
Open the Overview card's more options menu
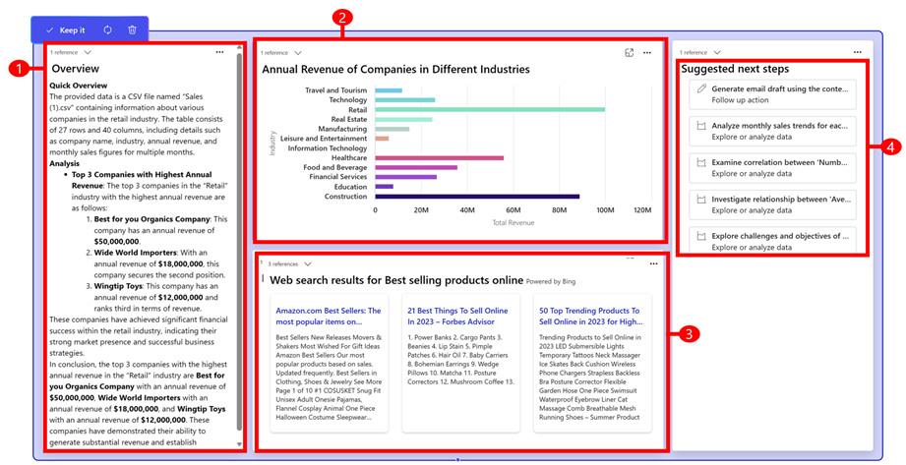click(x=219, y=52)
